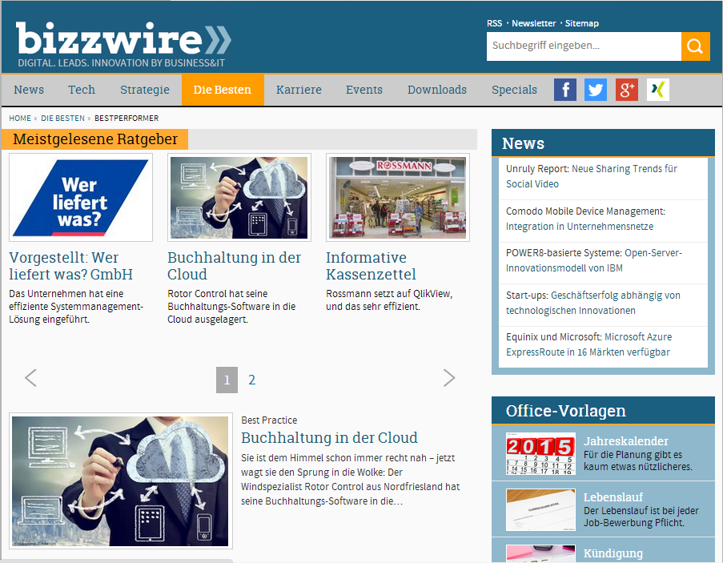
Task: Open the Lebenslauf document thumbnail
Action: [540, 510]
